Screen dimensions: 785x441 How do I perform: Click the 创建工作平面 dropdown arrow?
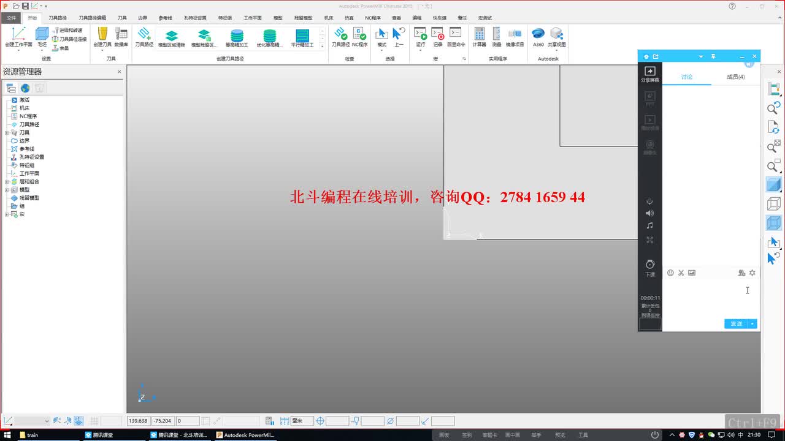point(18,50)
